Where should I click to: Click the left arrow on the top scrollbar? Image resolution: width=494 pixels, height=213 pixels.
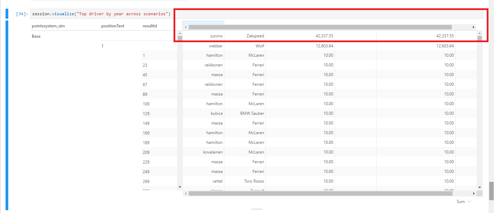(x=186, y=27)
